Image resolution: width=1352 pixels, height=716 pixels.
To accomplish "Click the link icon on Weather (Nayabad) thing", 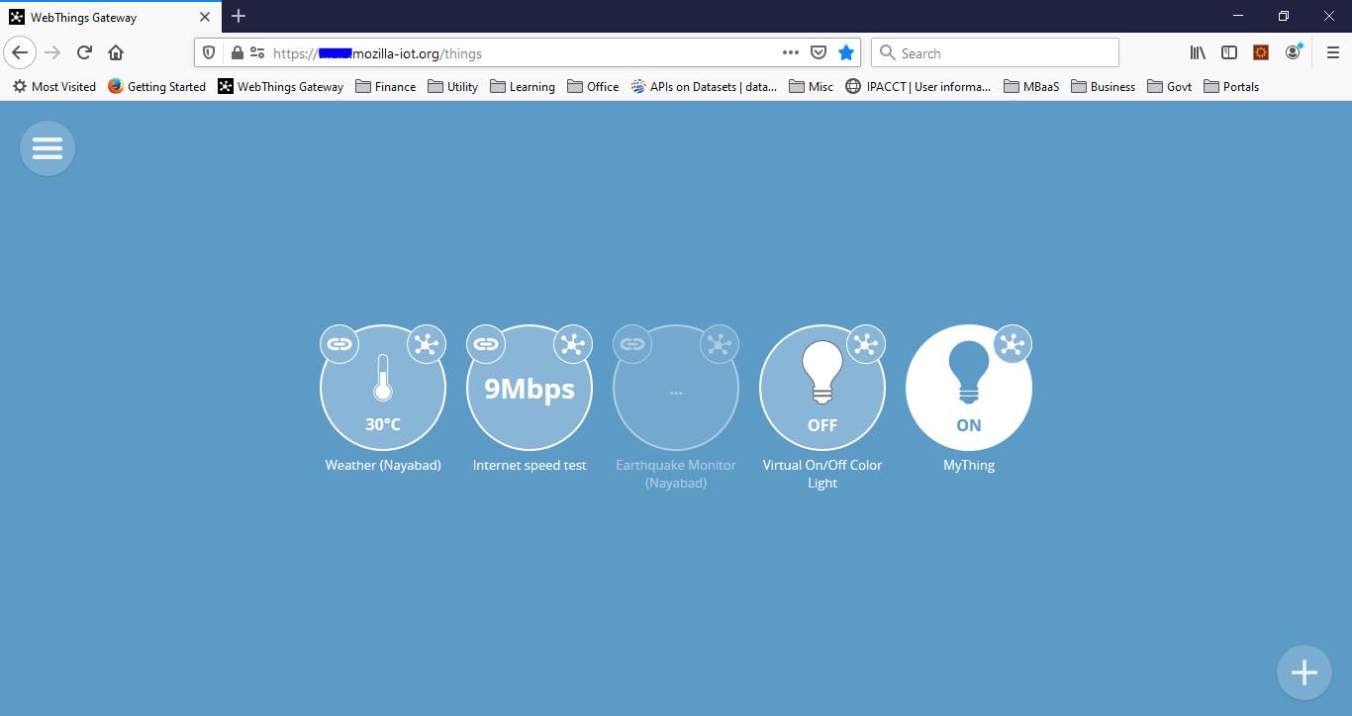I will point(339,344).
